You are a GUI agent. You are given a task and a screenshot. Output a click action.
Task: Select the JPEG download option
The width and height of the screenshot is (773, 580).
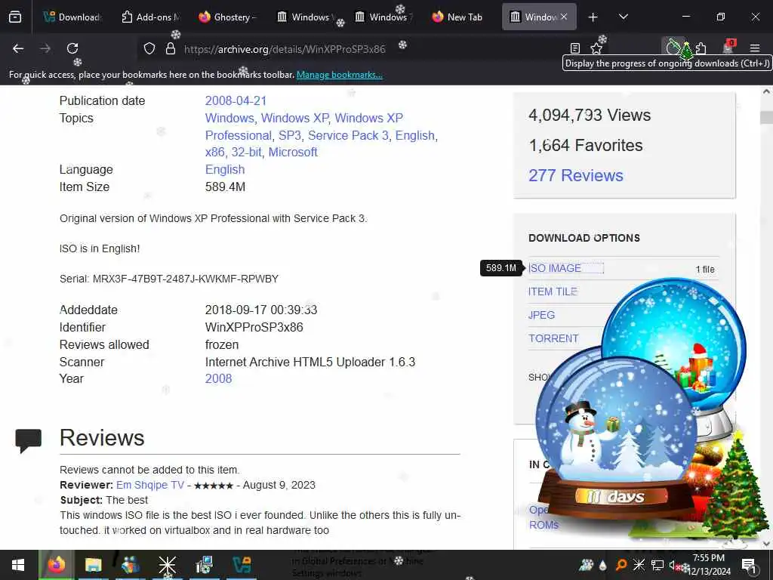(541, 315)
